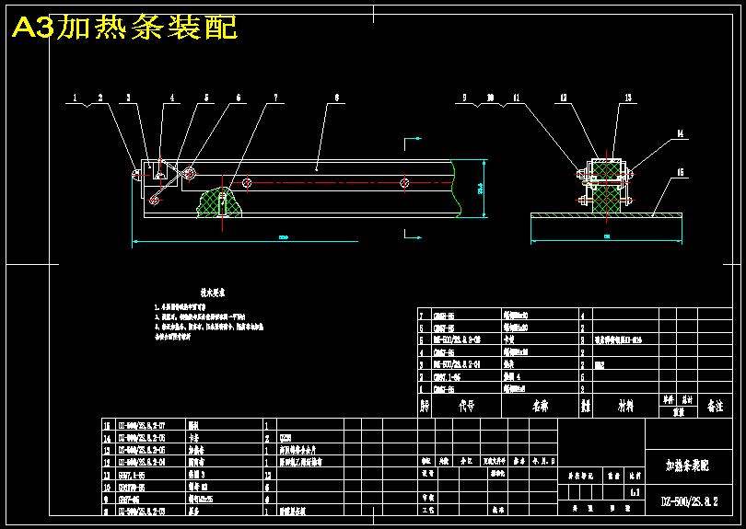Screen dimensions: 746x529
Task: Click the upper section cut arrow marker
Action: (413, 144)
